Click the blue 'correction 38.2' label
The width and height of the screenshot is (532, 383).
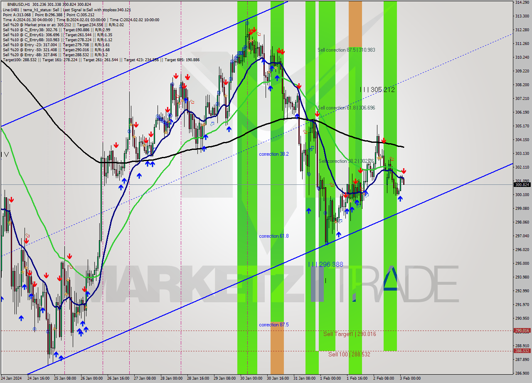pyautogui.click(x=274, y=154)
